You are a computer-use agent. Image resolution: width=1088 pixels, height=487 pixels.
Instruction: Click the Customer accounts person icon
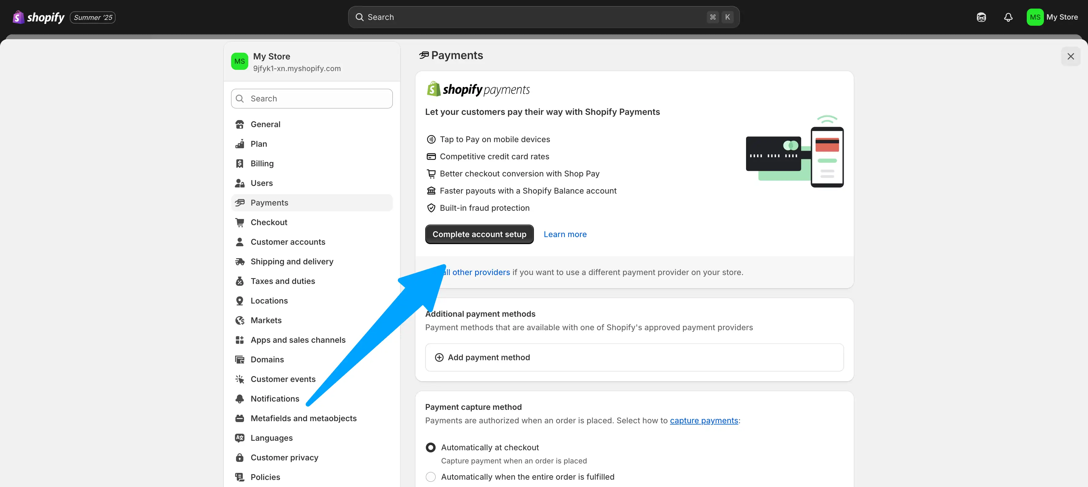[239, 242]
